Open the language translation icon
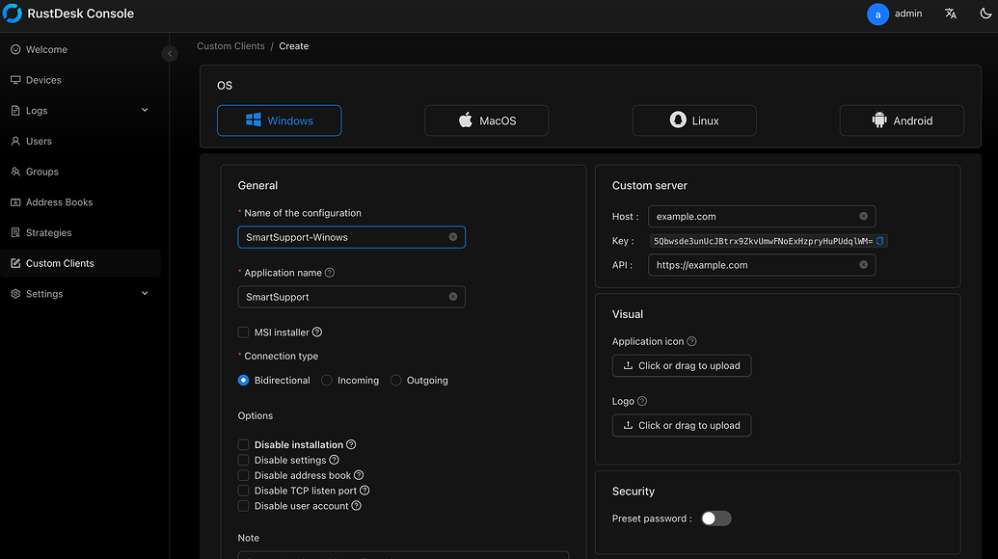Viewport: 998px width, 559px height. [950, 13]
